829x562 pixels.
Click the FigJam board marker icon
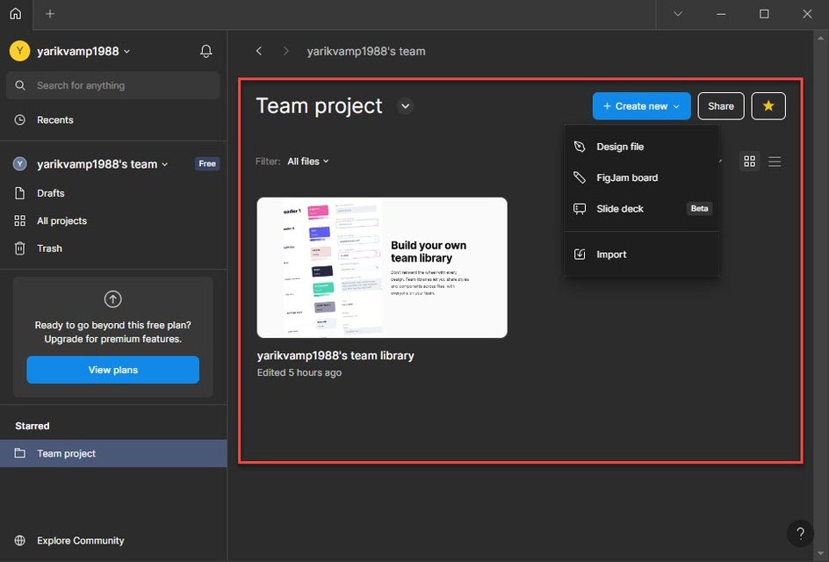[580, 177]
